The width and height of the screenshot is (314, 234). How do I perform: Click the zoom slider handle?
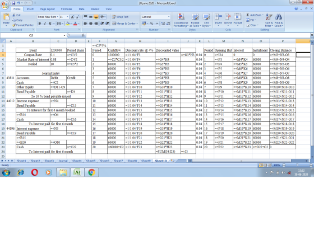point(297,165)
